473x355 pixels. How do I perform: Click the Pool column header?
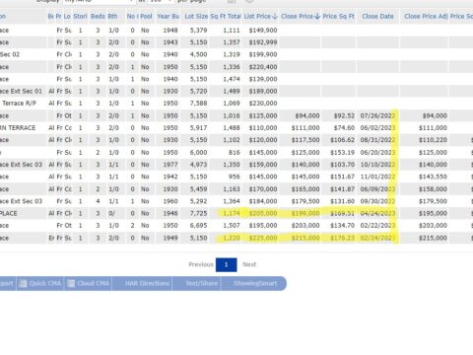pyautogui.click(x=146, y=16)
